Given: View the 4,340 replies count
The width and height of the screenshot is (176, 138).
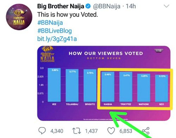Looking at the screenshot, I should [57, 131].
